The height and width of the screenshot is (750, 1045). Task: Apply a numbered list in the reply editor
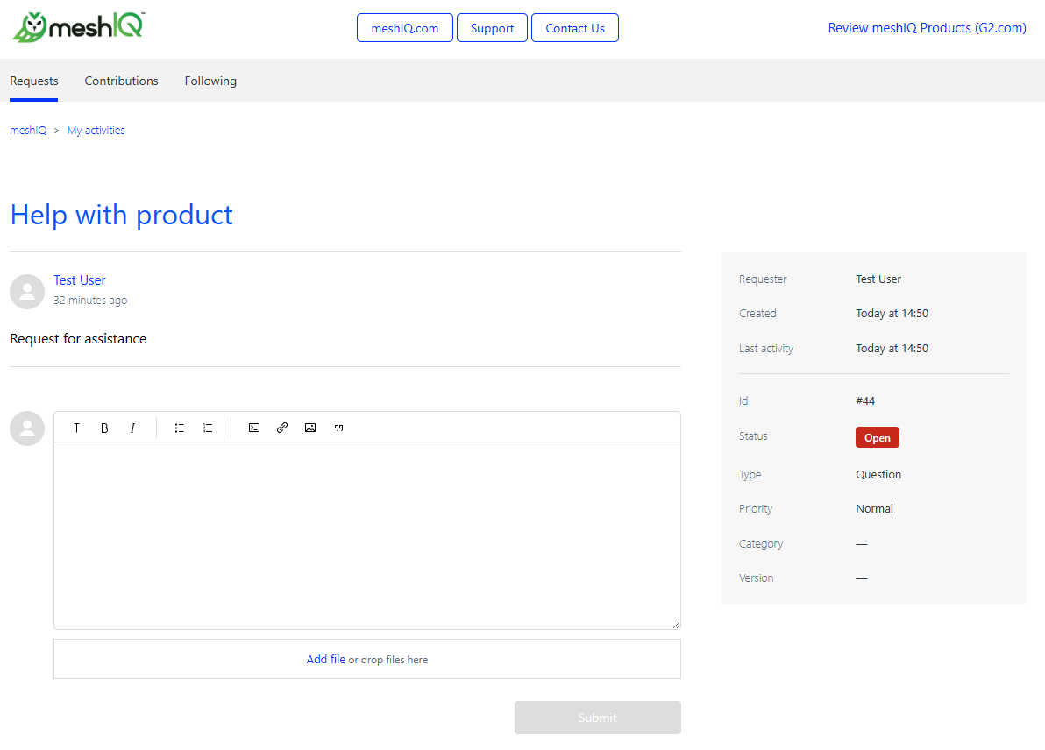pos(208,428)
